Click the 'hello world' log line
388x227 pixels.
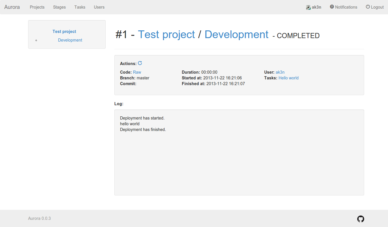(130, 124)
